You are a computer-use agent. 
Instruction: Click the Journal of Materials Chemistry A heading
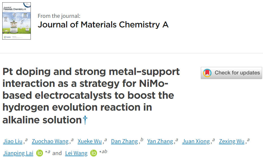point(103,25)
